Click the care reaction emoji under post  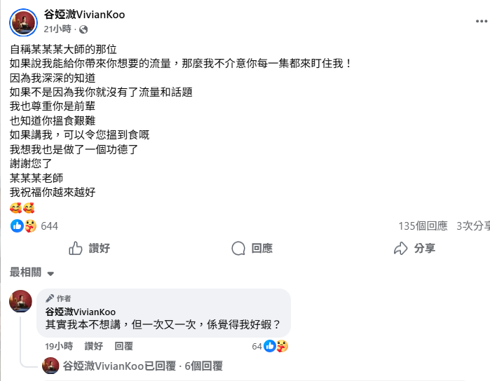(29, 226)
